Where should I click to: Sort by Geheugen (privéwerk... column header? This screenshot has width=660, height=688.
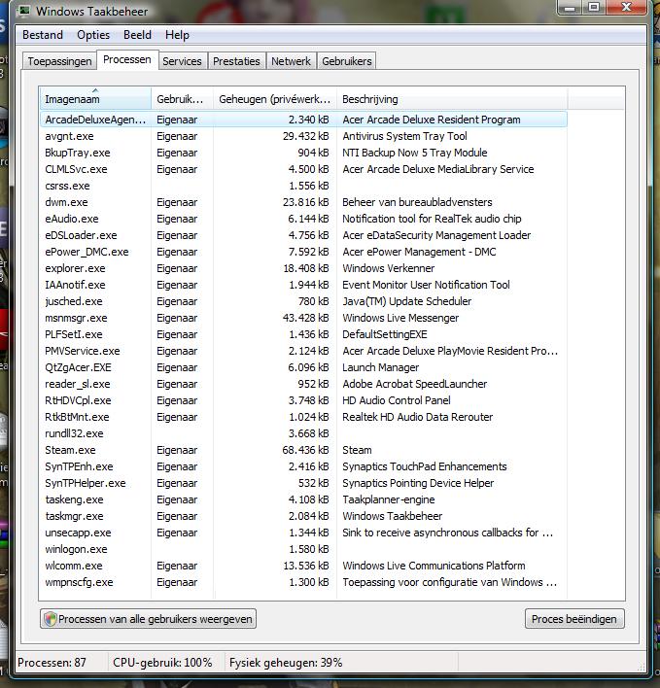tap(275, 99)
